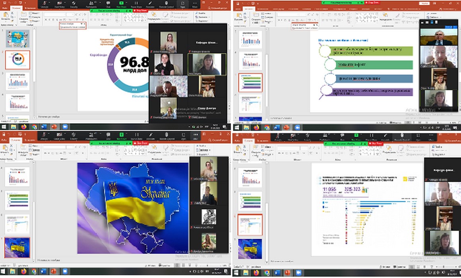Expand More options in Zoom toolbar above 96.8 chart
Image resolution: width=461 pixels, height=278 pixels.
coord(195,4)
